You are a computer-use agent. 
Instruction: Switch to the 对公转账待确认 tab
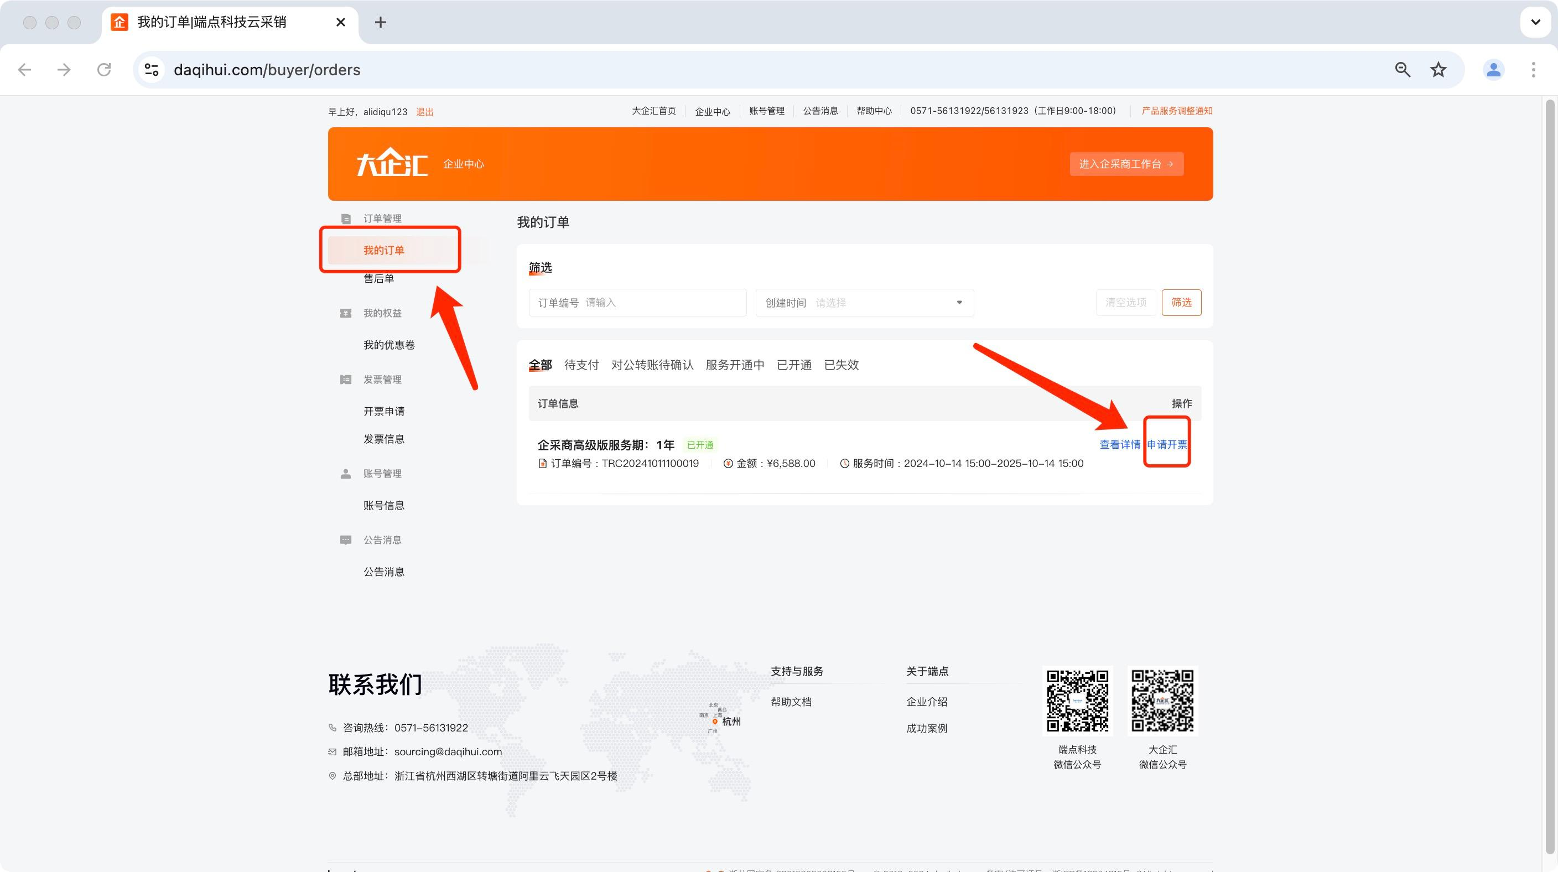coord(652,365)
